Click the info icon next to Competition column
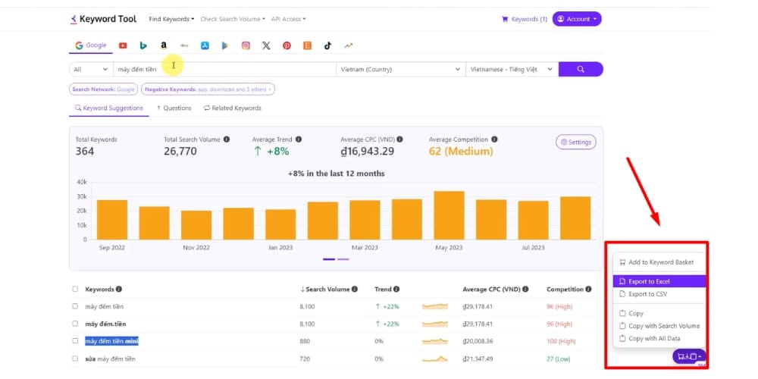This screenshot has height=379, width=758. (x=588, y=289)
